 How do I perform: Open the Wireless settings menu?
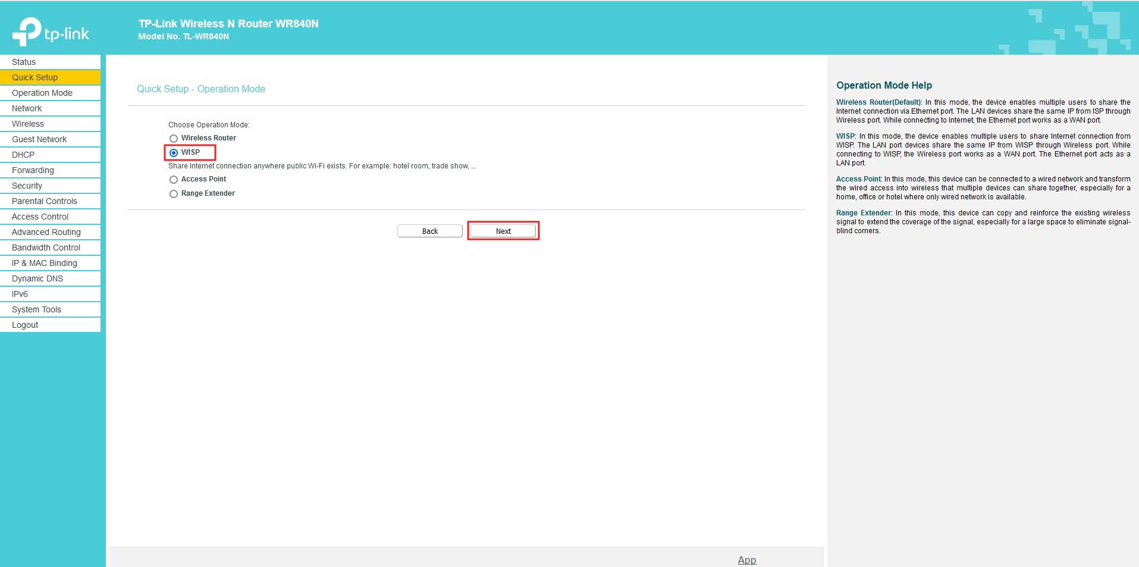50,124
